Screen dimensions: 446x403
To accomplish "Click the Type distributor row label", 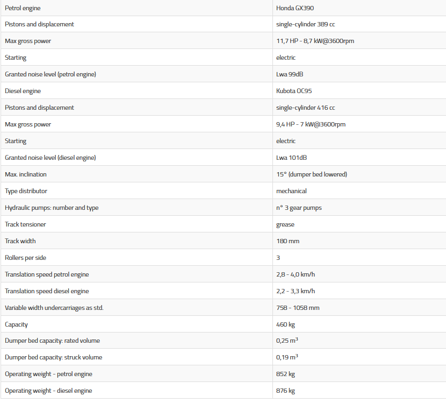I will point(26,191).
